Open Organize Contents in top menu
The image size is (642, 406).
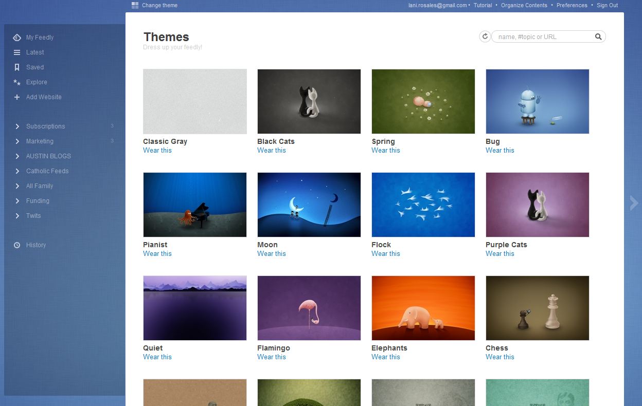524,5
